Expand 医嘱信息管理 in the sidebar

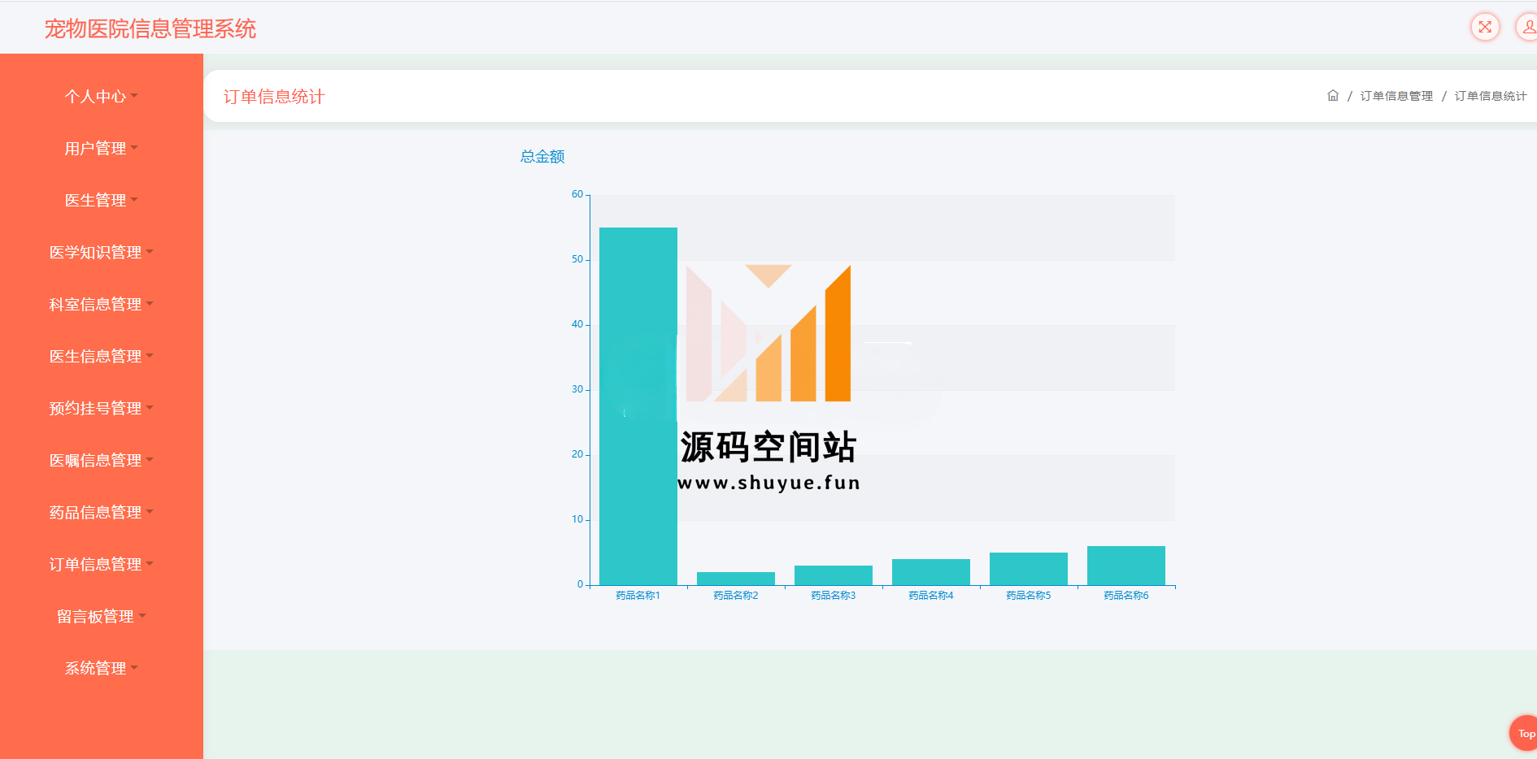[102, 460]
